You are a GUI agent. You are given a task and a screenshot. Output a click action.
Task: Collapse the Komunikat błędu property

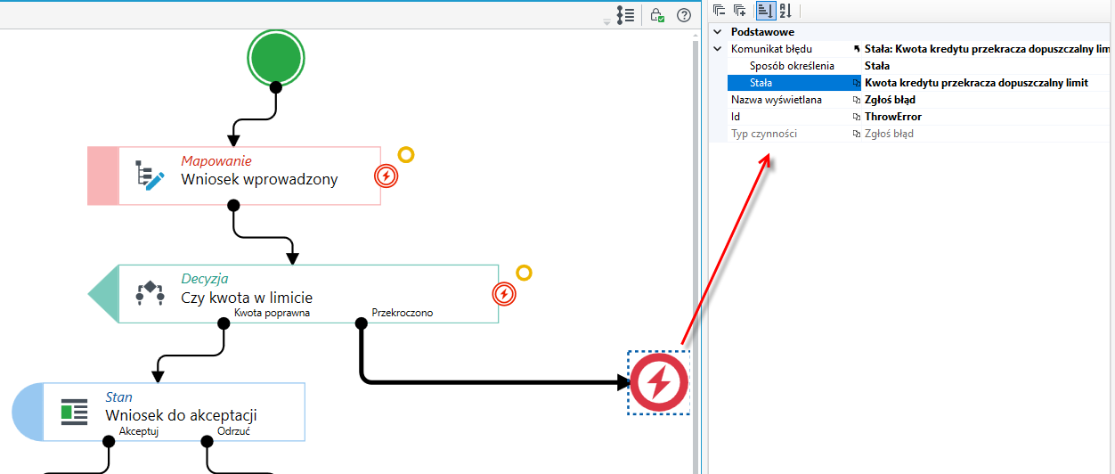pos(718,49)
